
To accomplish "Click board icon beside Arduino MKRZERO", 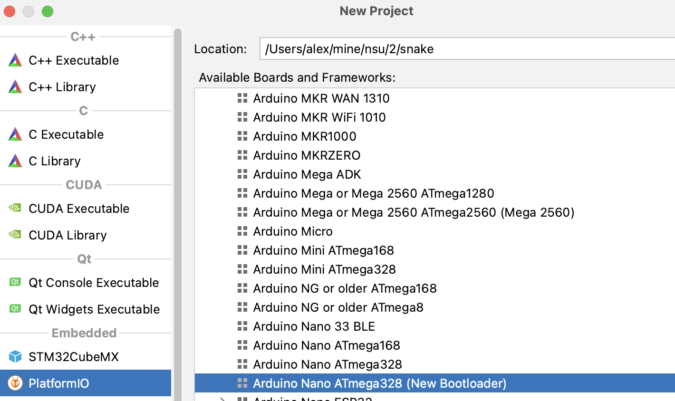I will pyautogui.click(x=242, y=155).
